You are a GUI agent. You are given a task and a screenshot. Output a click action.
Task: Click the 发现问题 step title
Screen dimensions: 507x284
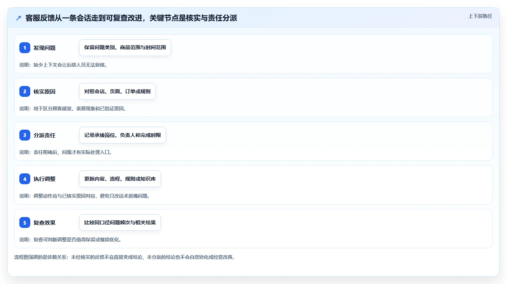click(x=44, y=48)
